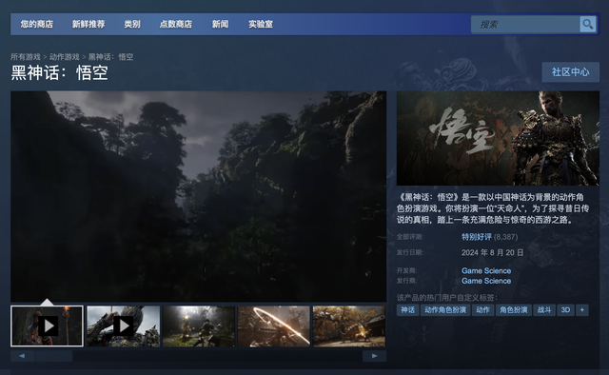Click the 黑神话：悟空 breadcrumb link

(110, 57)
